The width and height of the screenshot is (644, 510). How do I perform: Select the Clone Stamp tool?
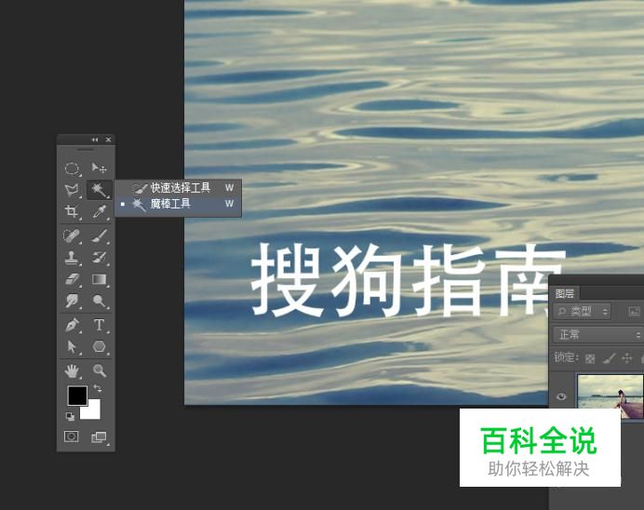(x=72, y=258)
